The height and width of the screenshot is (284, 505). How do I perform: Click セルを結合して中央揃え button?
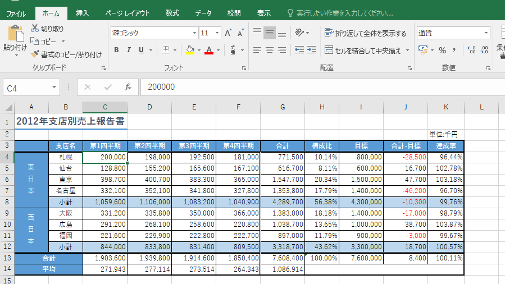click(x=363, y=51)
